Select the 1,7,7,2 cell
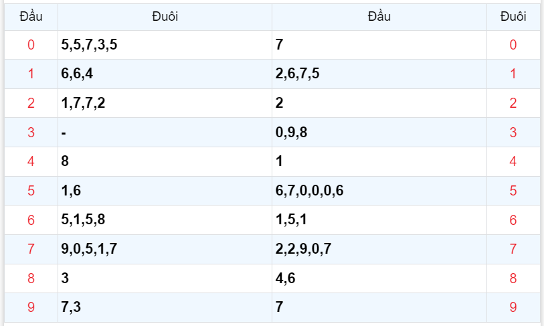 point(83,103)
